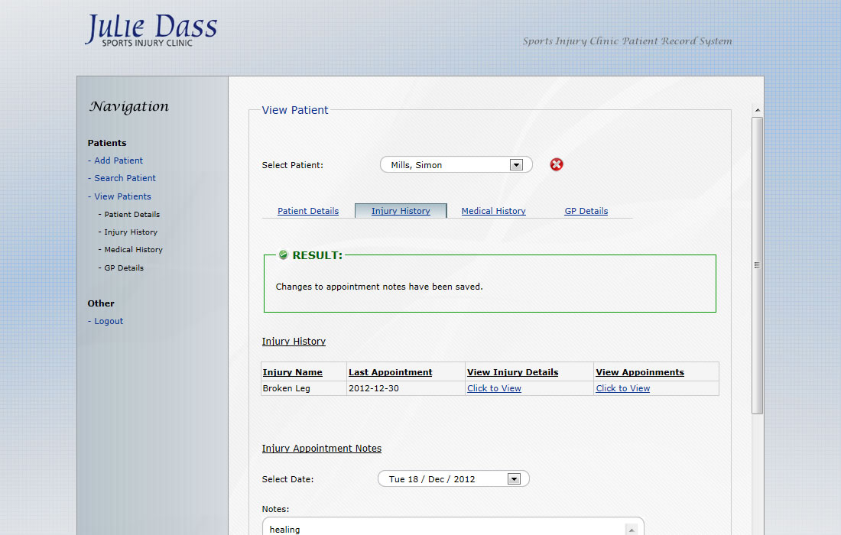Select Medical History in sidebar submenu
This screenshot has height=535, width=841.
click(x=133, y=250)
